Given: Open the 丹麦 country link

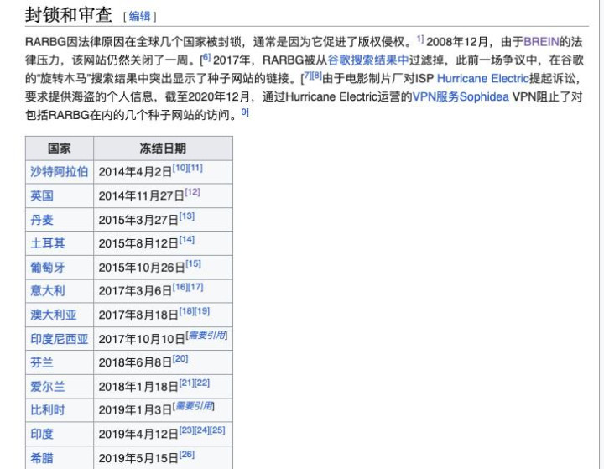Looking at the screenshot, I should [x=42, y=220].
